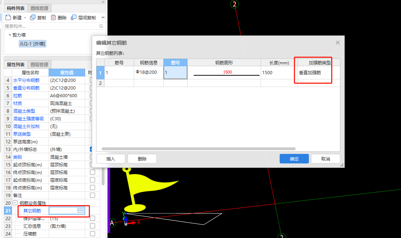Image resolution: width=401 pixels, height=238 pixels.
Task: Click the 类别 property name
Action: pyautogui.click(x=18, y=157)
